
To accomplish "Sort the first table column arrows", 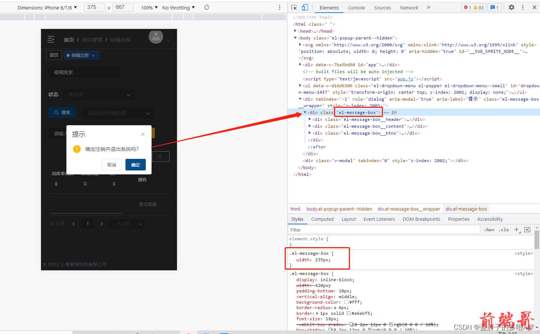I will [56, 184].
